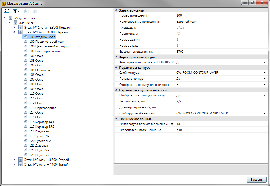Edit Теплопотери помещения value 6400
The width and height of the screenshot is (270, 186).
pos(221,130)
